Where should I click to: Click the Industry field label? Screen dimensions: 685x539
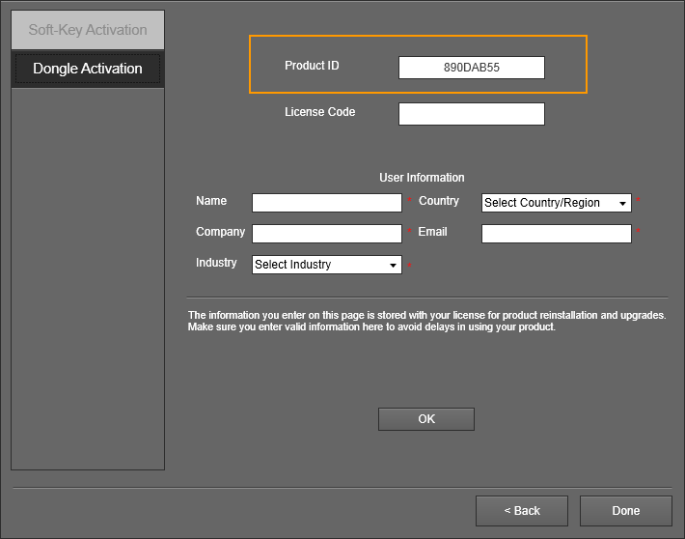tap(216, 263)
